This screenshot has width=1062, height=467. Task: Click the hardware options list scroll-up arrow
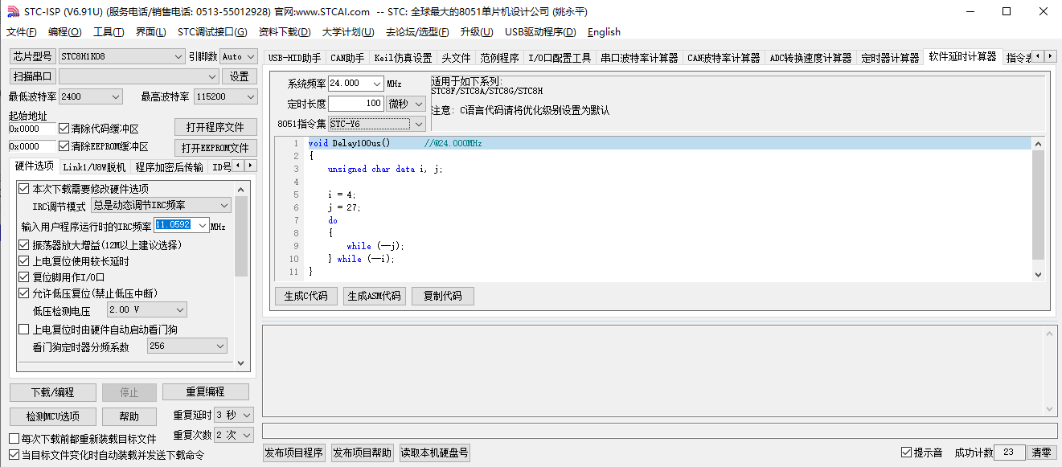pyautogui.click(x=241, y=186)
